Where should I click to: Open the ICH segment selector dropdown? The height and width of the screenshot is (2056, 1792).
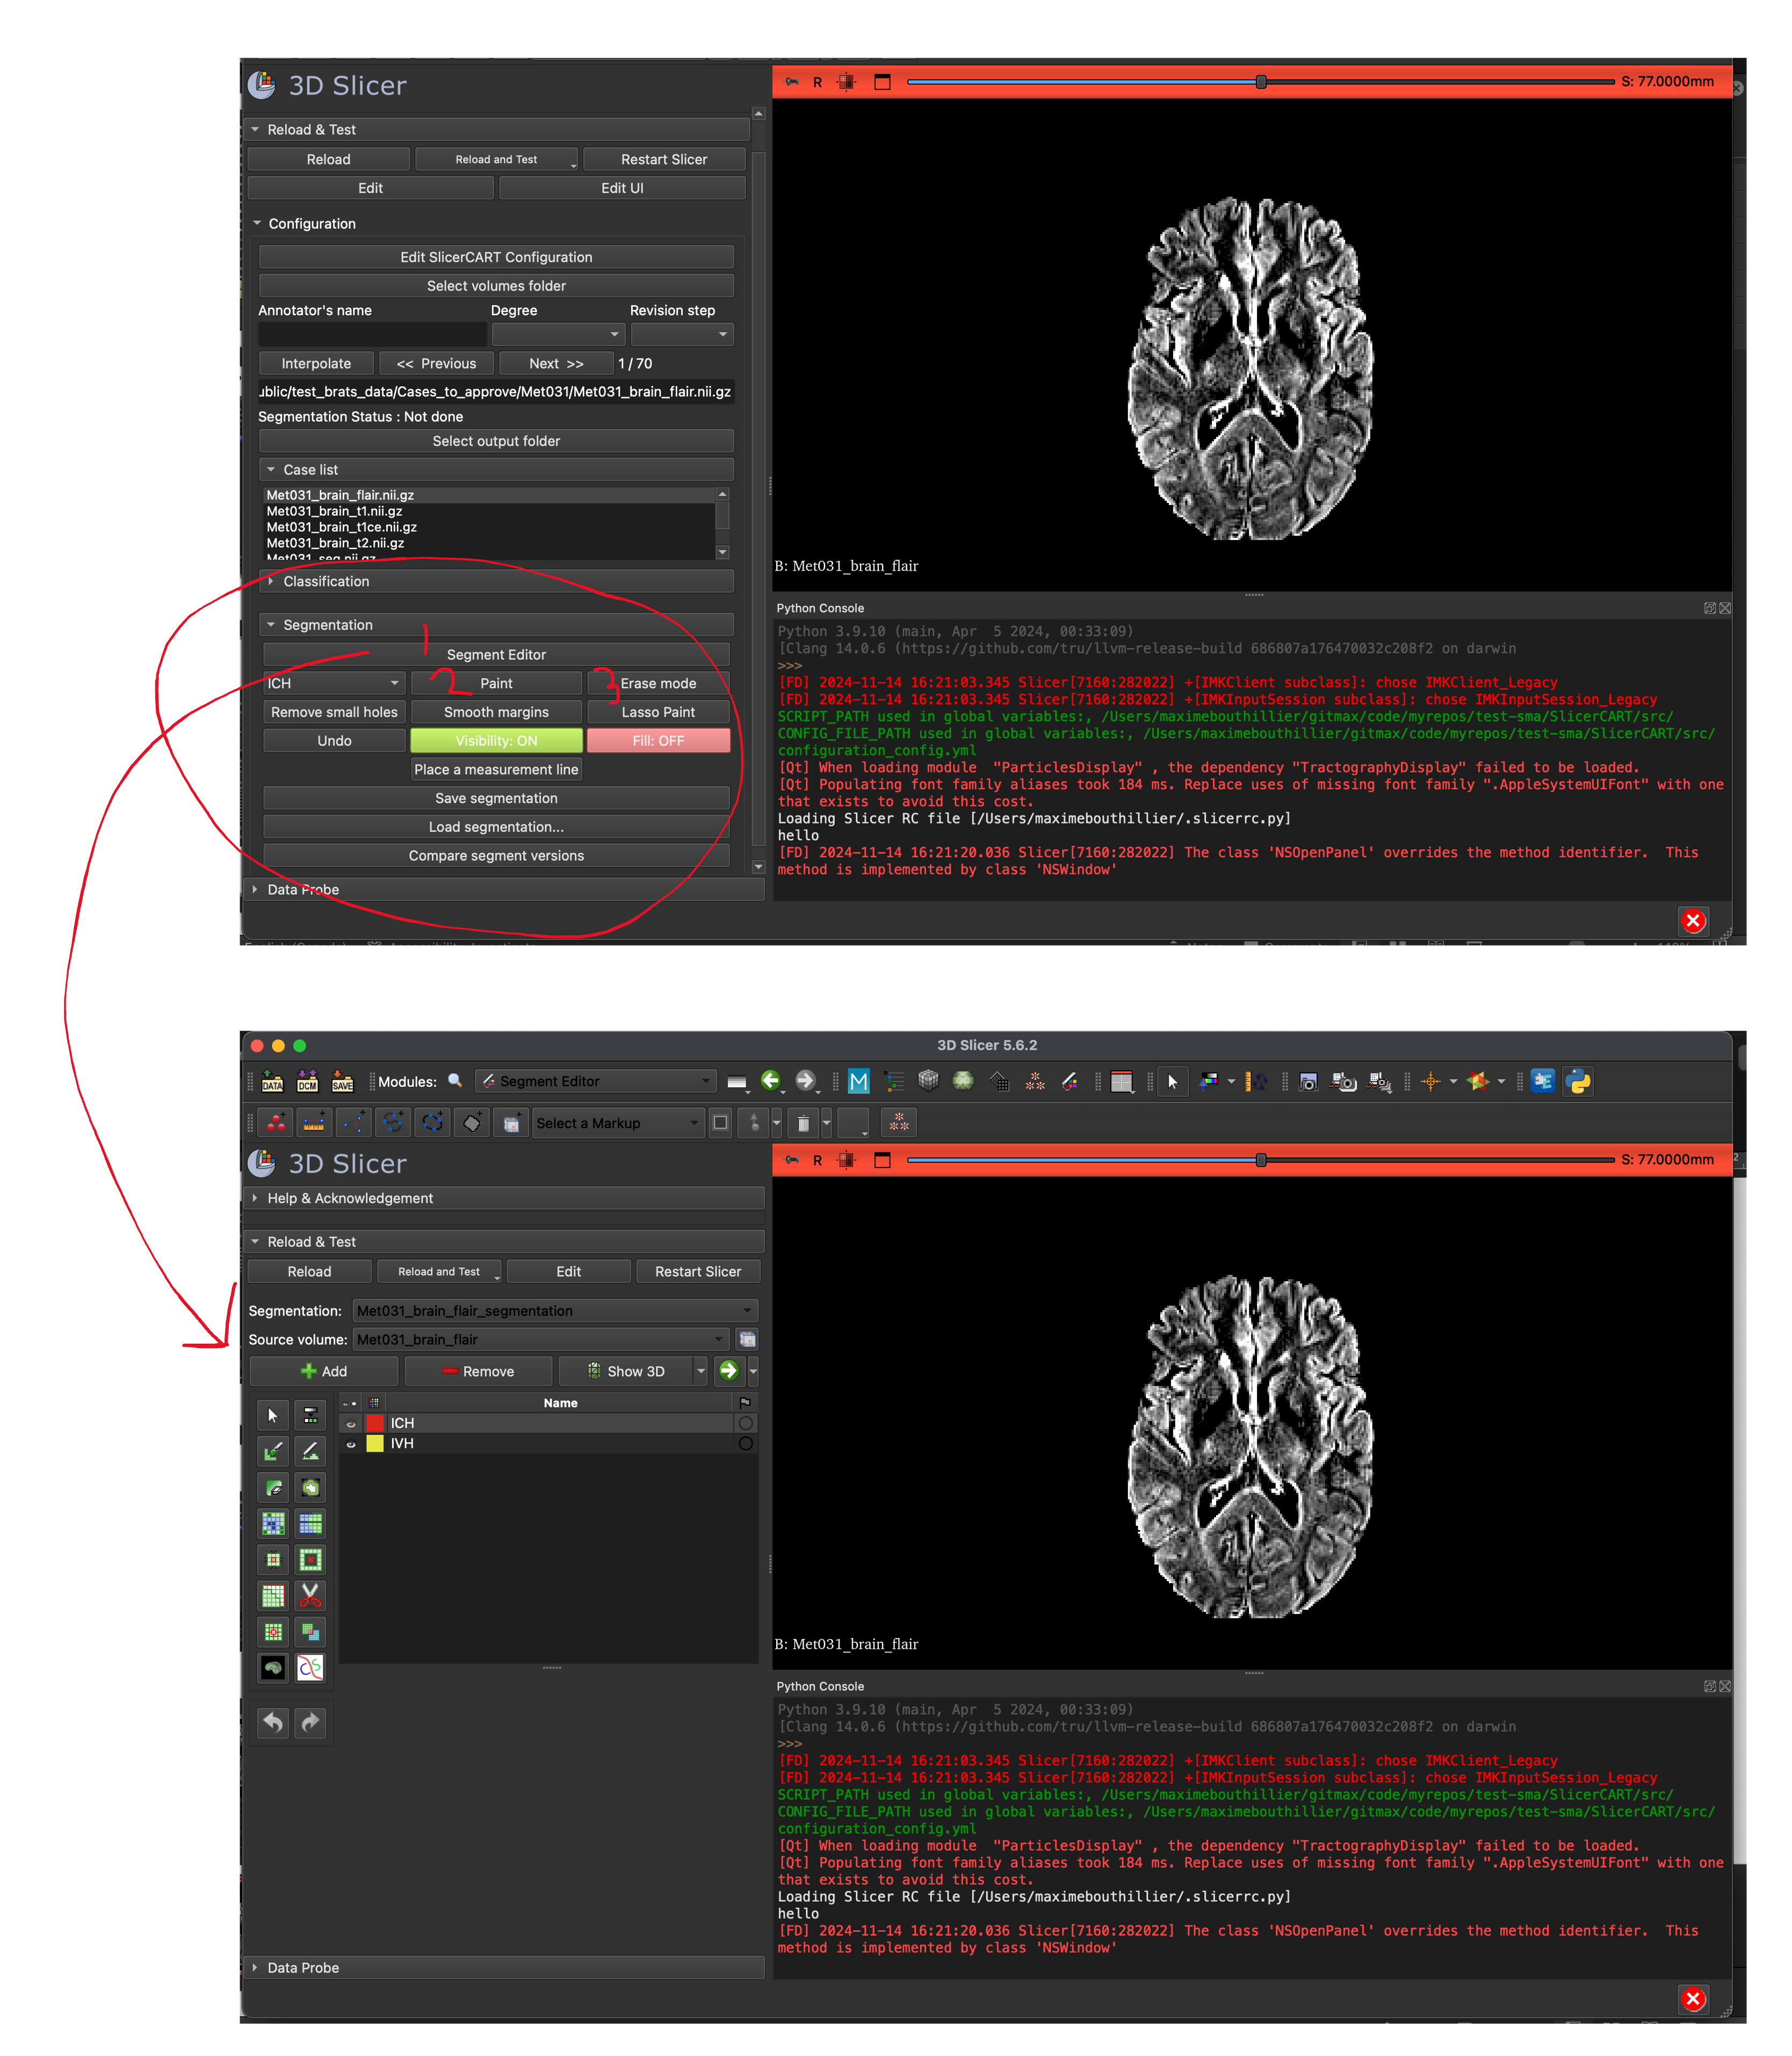point(334,684)
